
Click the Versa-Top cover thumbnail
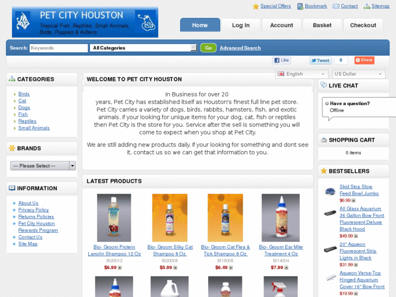[x=331, y=278]
